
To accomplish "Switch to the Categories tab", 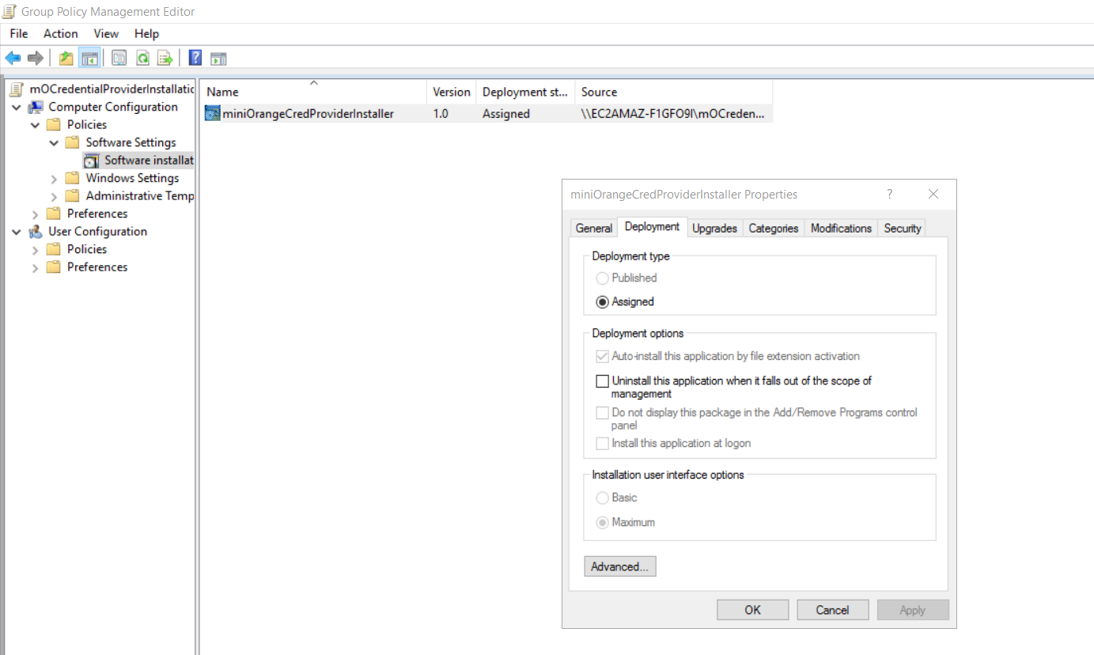I will point(774,228).
